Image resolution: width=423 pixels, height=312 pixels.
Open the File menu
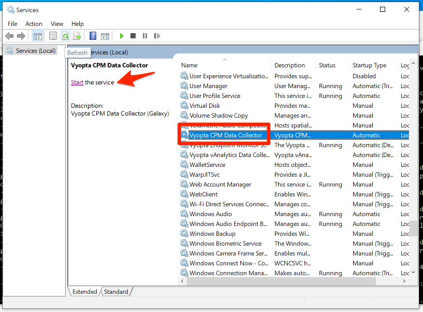(x=12, y=24)
